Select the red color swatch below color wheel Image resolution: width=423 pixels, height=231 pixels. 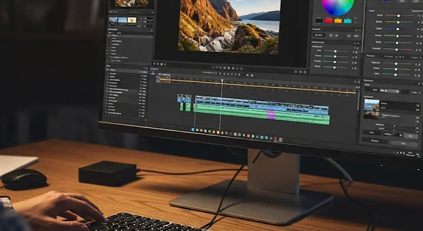pyautogui.click(x=328, y=21)
